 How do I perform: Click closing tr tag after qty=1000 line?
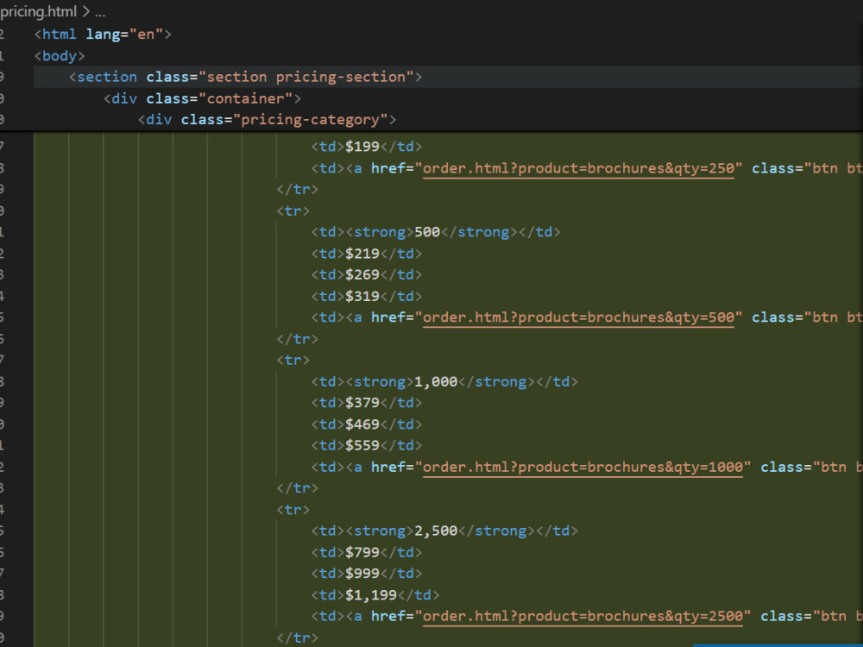(x=297, y=488)
